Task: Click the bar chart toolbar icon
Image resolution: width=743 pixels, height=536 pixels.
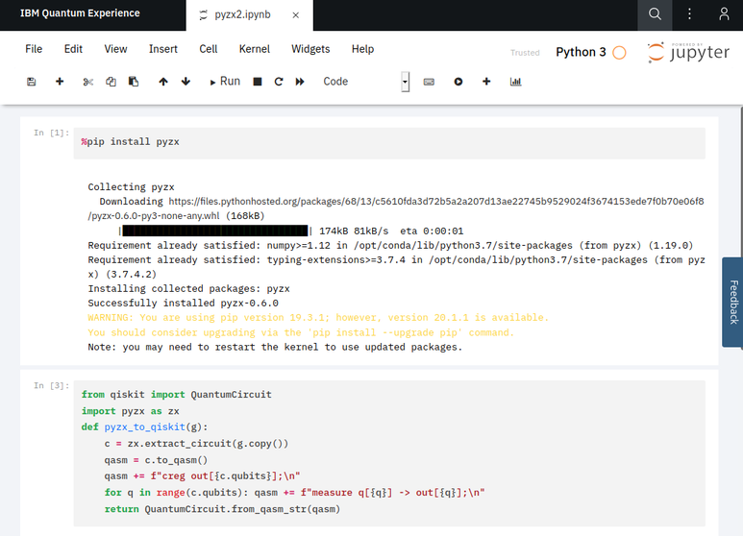Action: (x=515, y=82)
